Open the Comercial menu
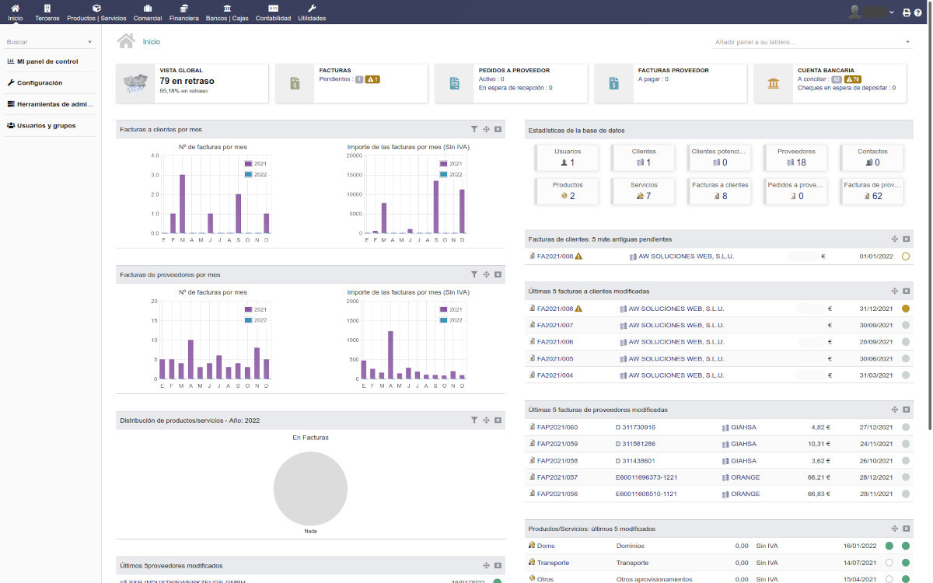This screenshot has height=583, width=933. coord(148,12)
